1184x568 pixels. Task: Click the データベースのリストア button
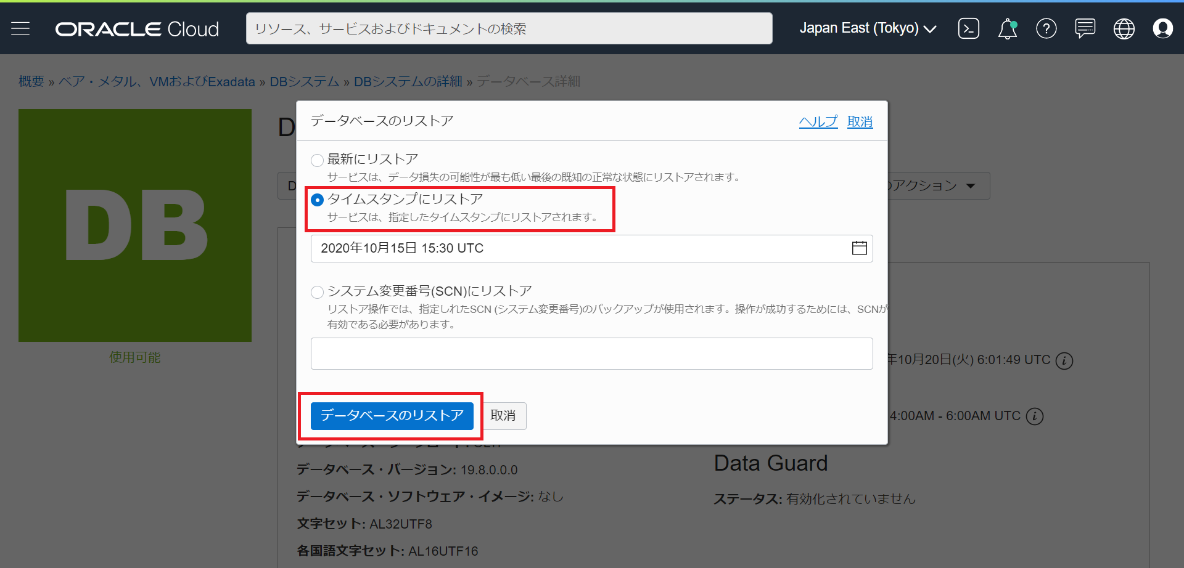(x=391, y=416)
